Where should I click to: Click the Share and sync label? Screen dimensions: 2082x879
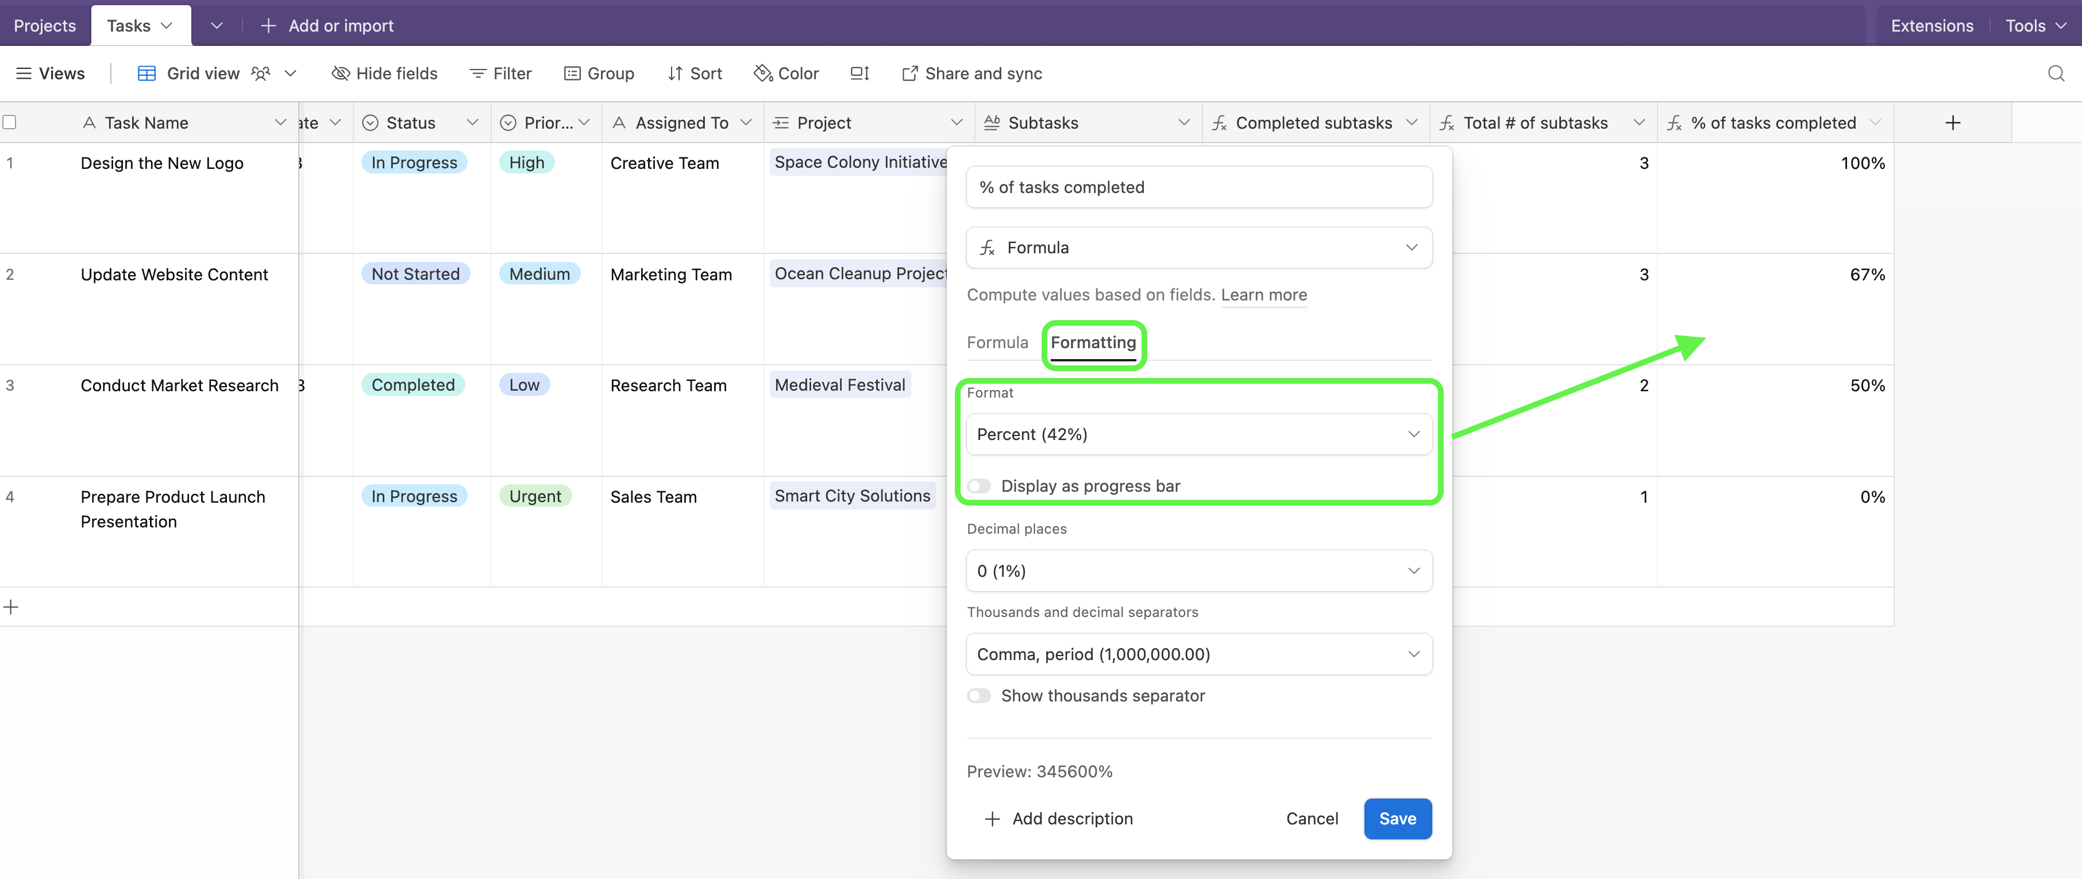pyautogui.click(x=983, y=74)
